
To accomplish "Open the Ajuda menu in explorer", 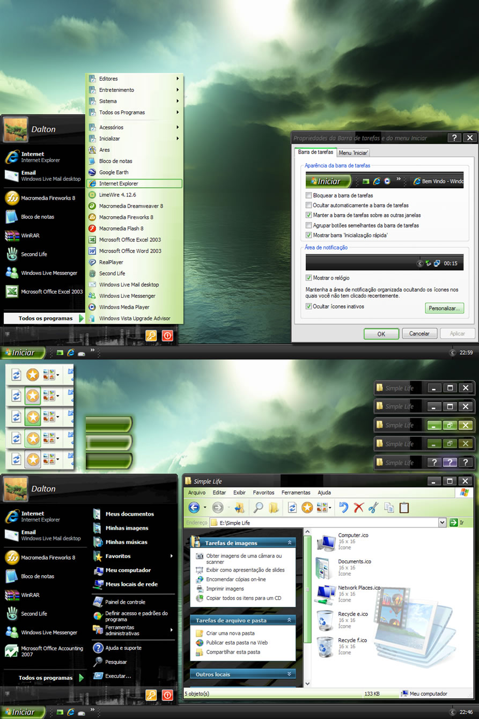I will click(324, 493).
